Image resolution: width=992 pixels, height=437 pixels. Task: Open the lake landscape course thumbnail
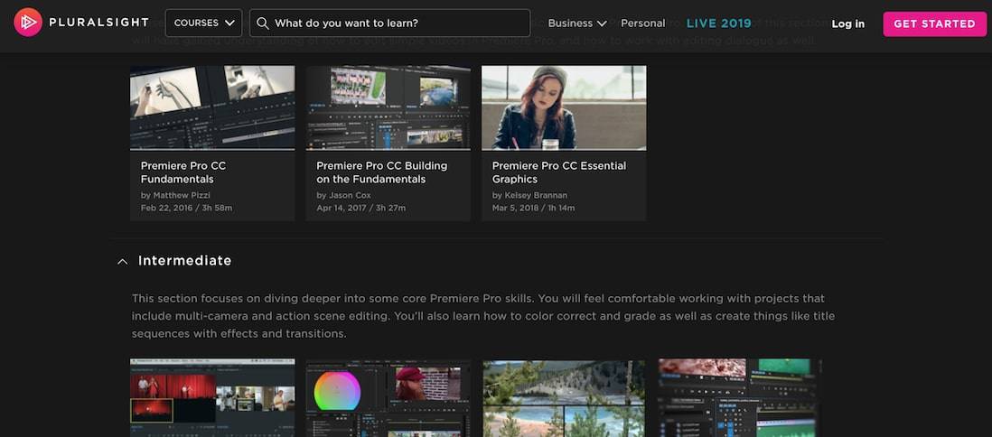[564, 398]
